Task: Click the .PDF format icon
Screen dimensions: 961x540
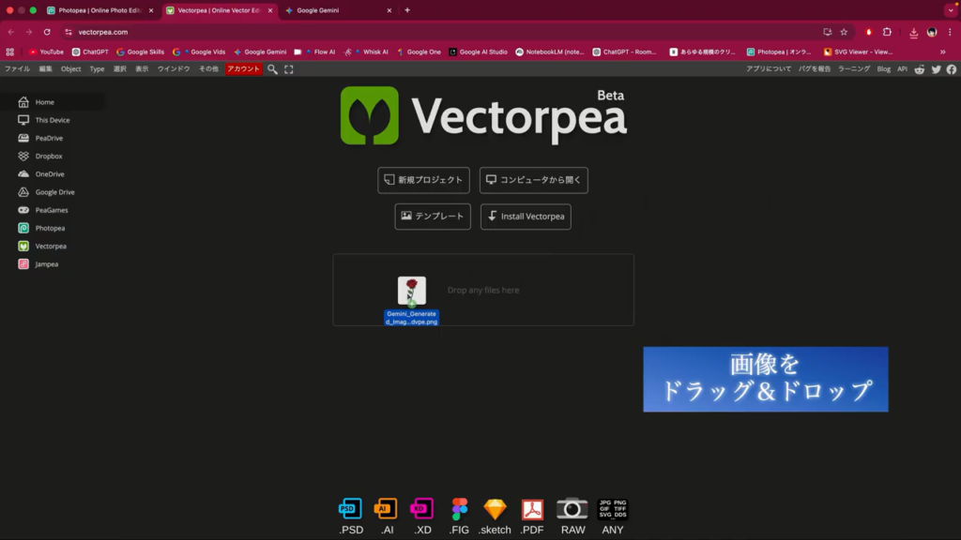Action: pyautogui.click(x=532, y=509)
